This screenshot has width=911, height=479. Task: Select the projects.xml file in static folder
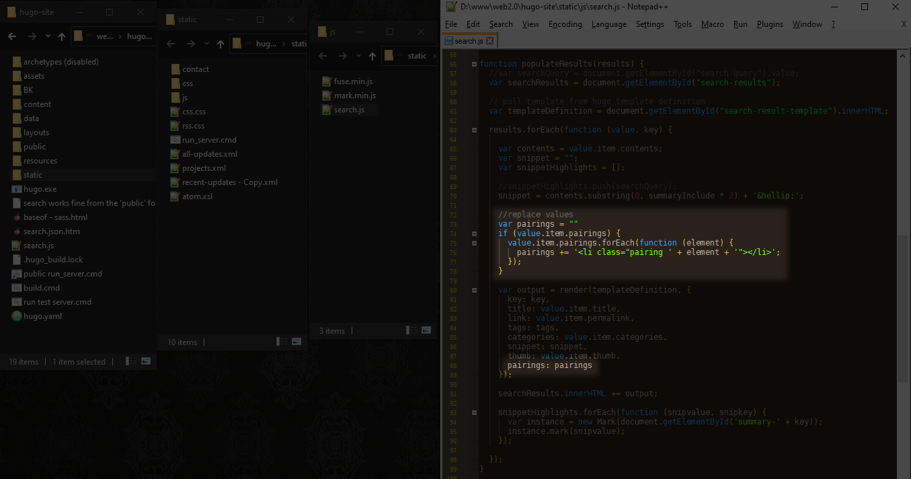(x=204, y=168)
